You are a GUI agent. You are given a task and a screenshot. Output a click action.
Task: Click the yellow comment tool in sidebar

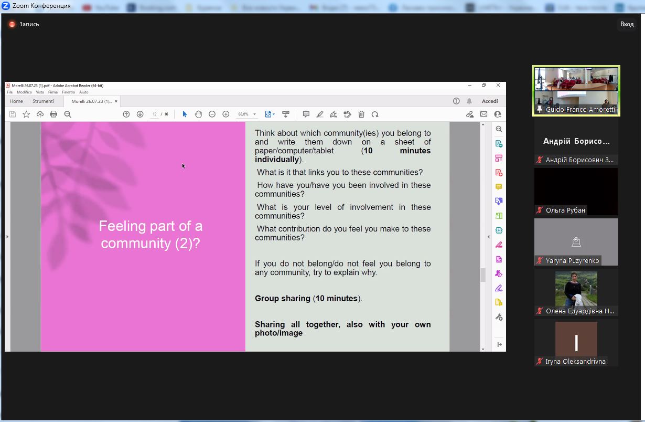(x=499, y=187)
